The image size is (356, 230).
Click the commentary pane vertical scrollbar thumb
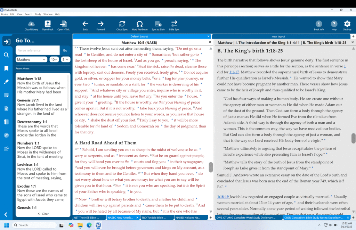tap(353, 138)
